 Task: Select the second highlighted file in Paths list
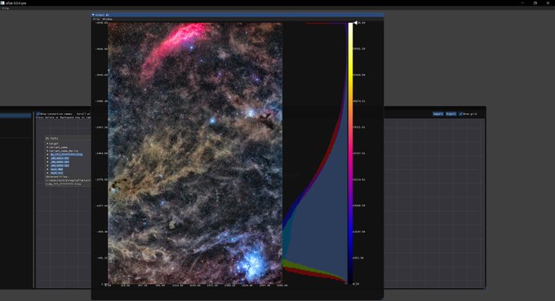point(60,158)
